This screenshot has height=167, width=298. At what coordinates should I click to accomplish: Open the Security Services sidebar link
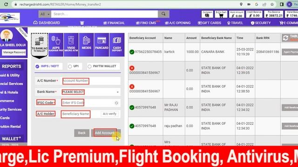[11, 109]
